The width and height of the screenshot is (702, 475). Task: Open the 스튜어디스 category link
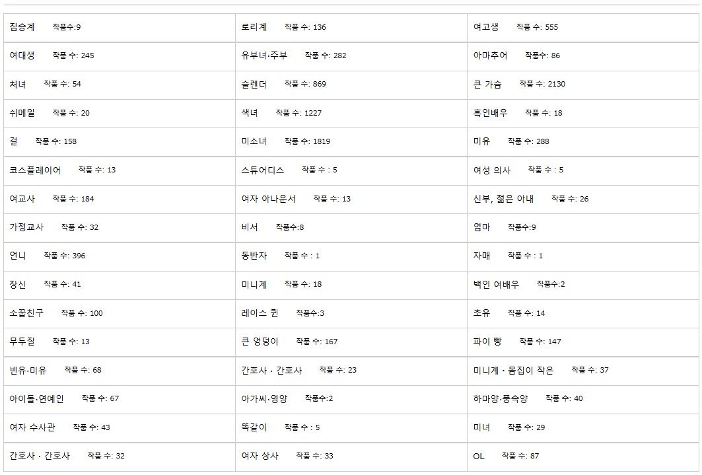263,170
